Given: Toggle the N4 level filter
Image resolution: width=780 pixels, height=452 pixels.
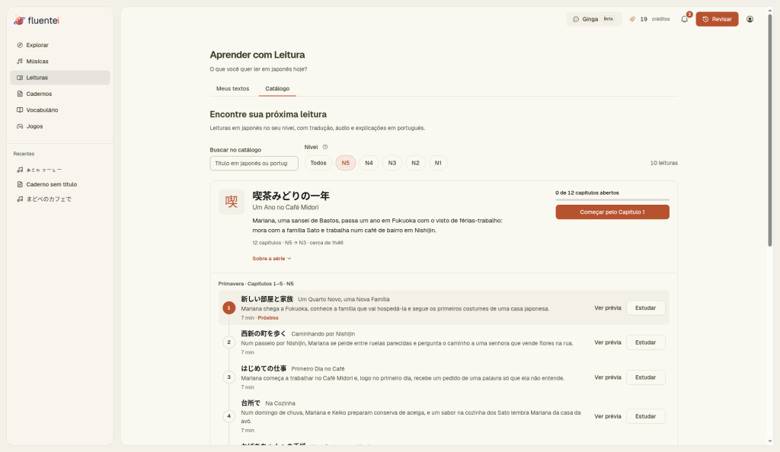Looking at the screenshot, I should point(369,163).
